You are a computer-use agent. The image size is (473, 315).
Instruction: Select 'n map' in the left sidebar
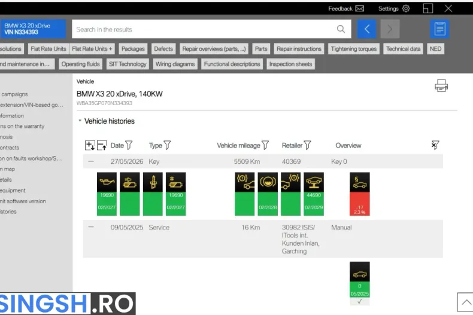pos(8,169)
